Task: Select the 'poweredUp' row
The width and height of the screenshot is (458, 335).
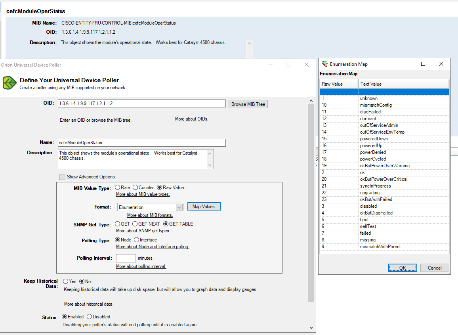Action: 384,145
